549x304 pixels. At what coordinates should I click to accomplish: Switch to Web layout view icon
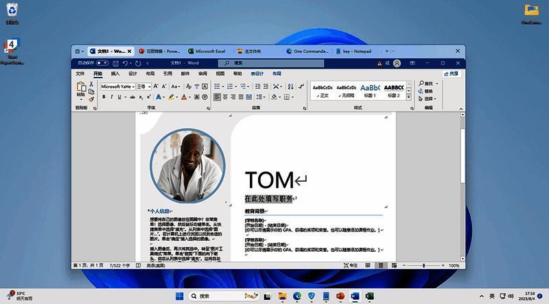pyautogui.click(x=394, y=266)
